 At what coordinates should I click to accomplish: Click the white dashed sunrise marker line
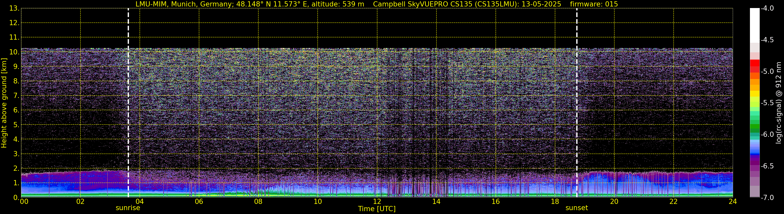pos(128,103)
